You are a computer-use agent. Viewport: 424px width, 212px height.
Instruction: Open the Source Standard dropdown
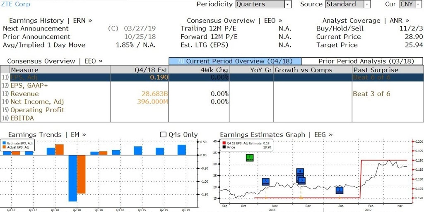[348, 4]
